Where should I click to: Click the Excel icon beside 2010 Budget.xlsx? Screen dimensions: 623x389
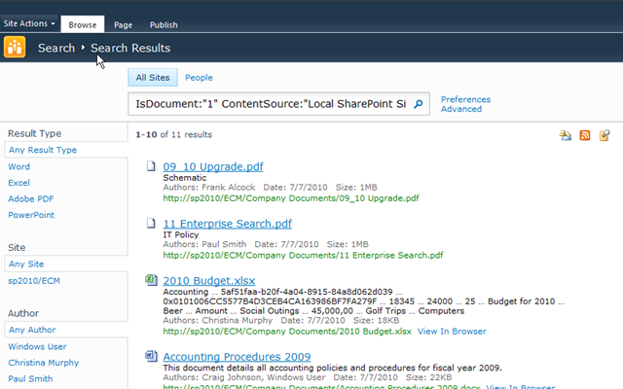(151, 280)
